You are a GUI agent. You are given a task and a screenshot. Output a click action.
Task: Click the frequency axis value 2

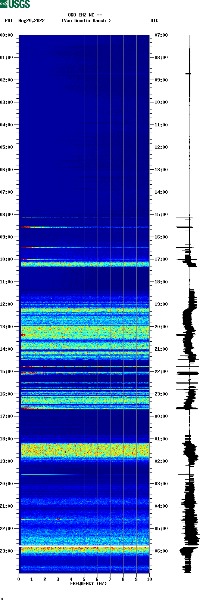coord(45,579)
